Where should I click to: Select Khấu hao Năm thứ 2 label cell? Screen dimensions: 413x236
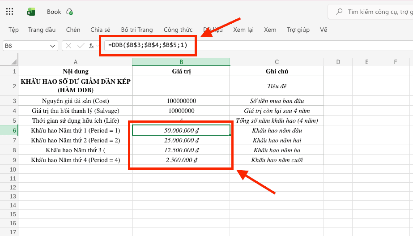click(x=75, y=140)
